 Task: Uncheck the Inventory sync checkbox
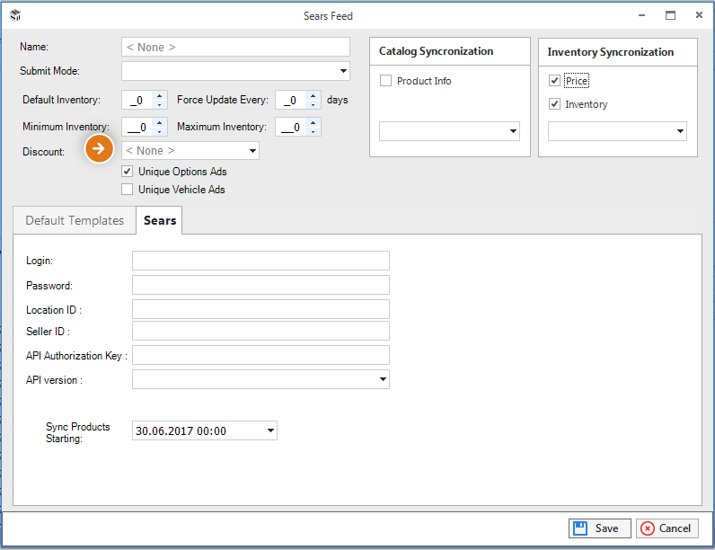tap(554, 104)
